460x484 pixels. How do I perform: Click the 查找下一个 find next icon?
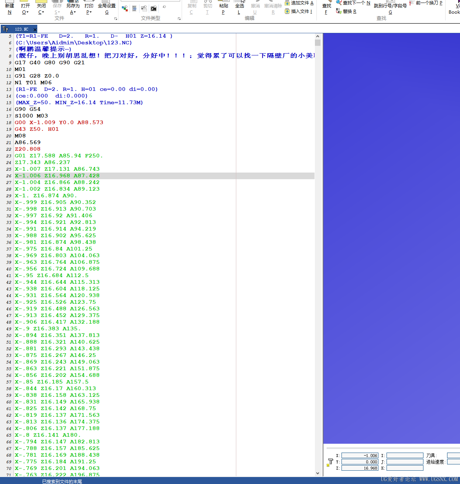pos(339,3)
